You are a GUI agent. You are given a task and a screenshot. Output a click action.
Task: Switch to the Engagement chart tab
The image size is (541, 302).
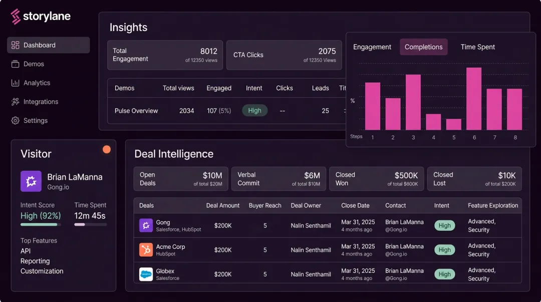(372, 47)
